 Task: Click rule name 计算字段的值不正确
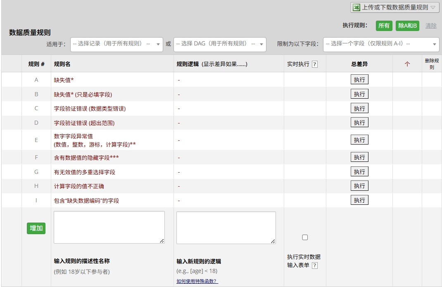click(x=79, y=186)
